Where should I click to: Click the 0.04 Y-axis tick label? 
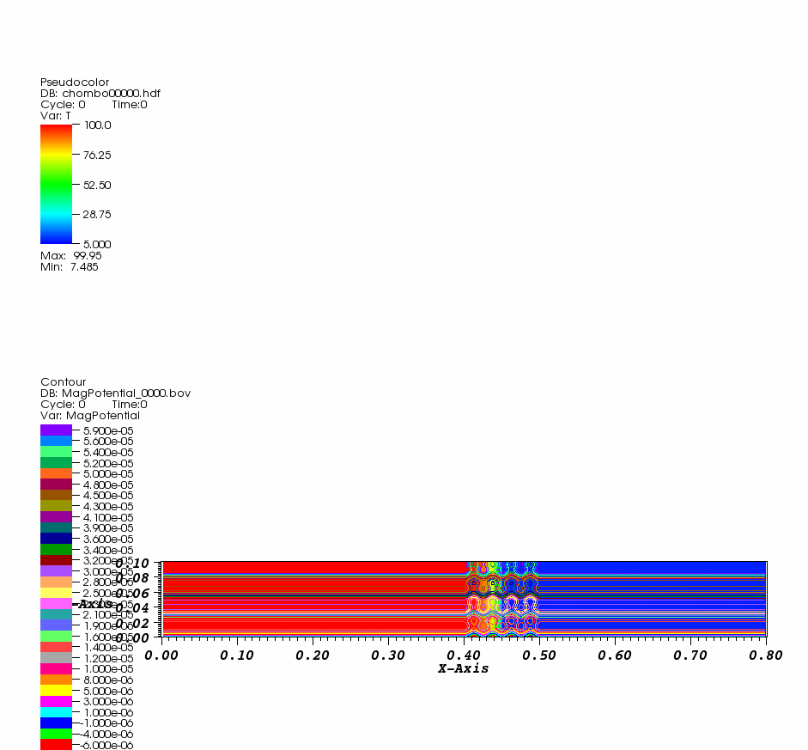tap(132, 608)
